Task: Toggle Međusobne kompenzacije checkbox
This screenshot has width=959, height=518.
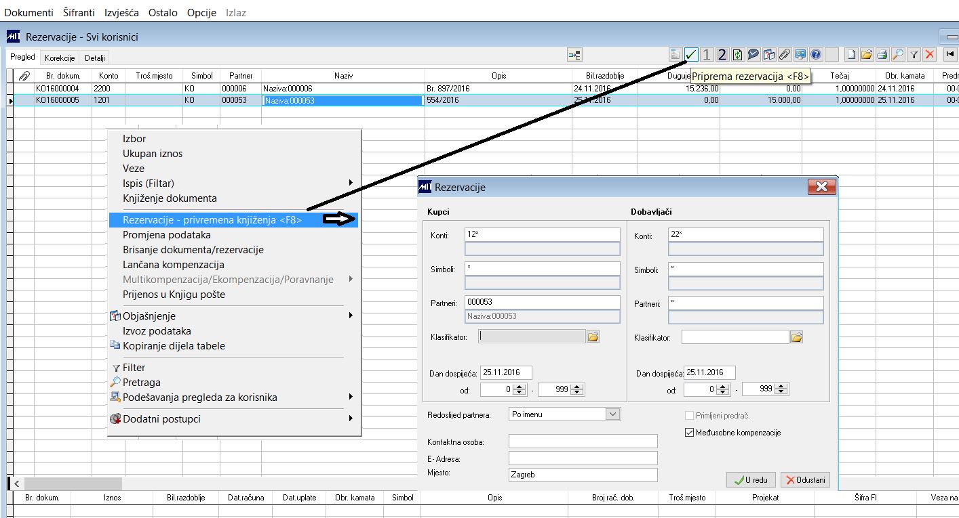Action: [x=690, y=433]
